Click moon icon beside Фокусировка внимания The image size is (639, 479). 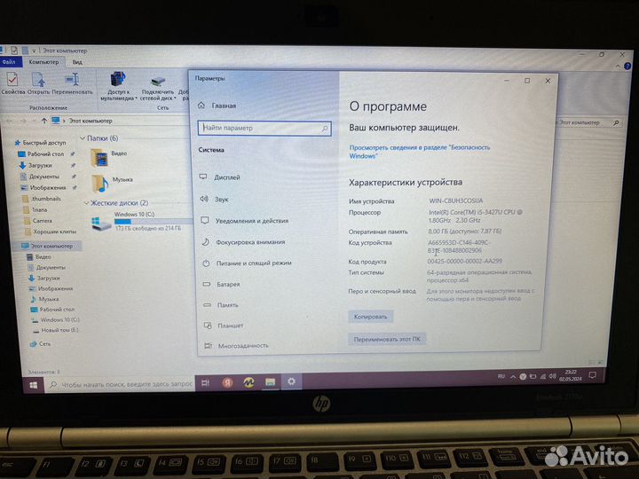[x=205, y=242]
